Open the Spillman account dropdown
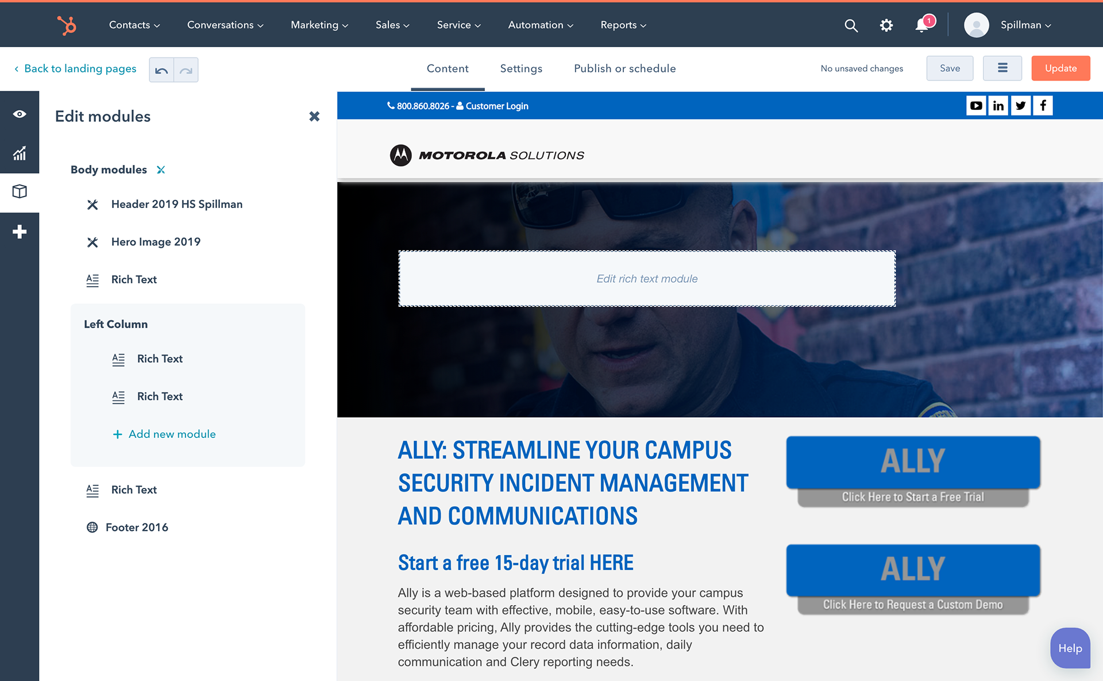Viewport: 1103px width, 681px height. [1025, 25]
